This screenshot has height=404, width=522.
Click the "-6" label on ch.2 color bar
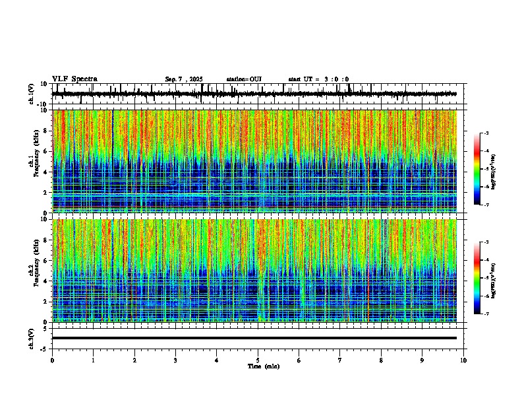coord(486,296)
